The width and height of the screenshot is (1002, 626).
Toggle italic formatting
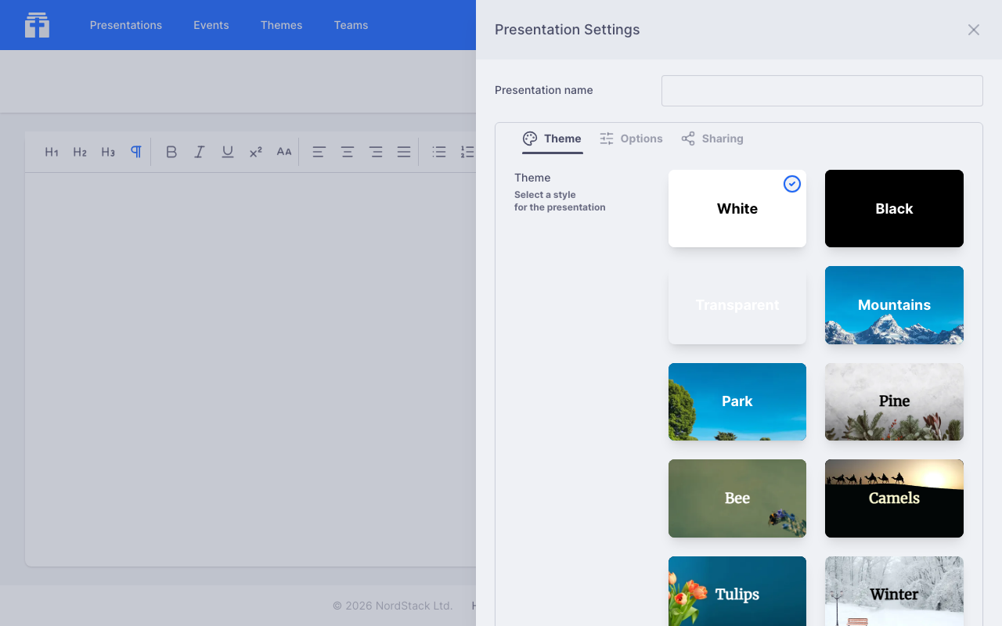pyautogui.click(x=200, y=152)
